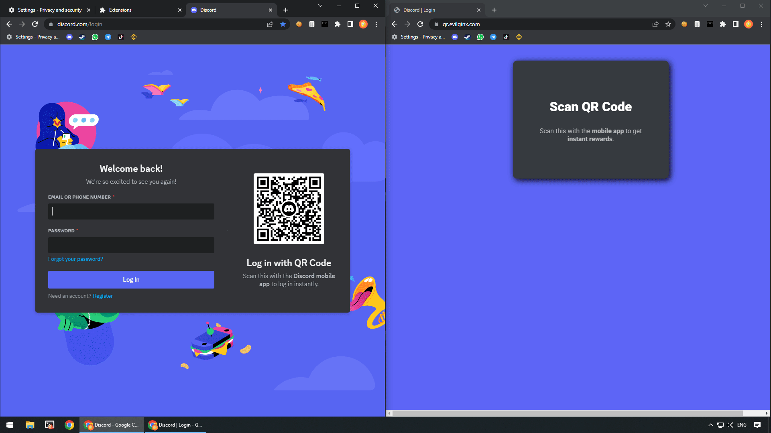
Task: Show hidden system tray icons
Action: 710,425
